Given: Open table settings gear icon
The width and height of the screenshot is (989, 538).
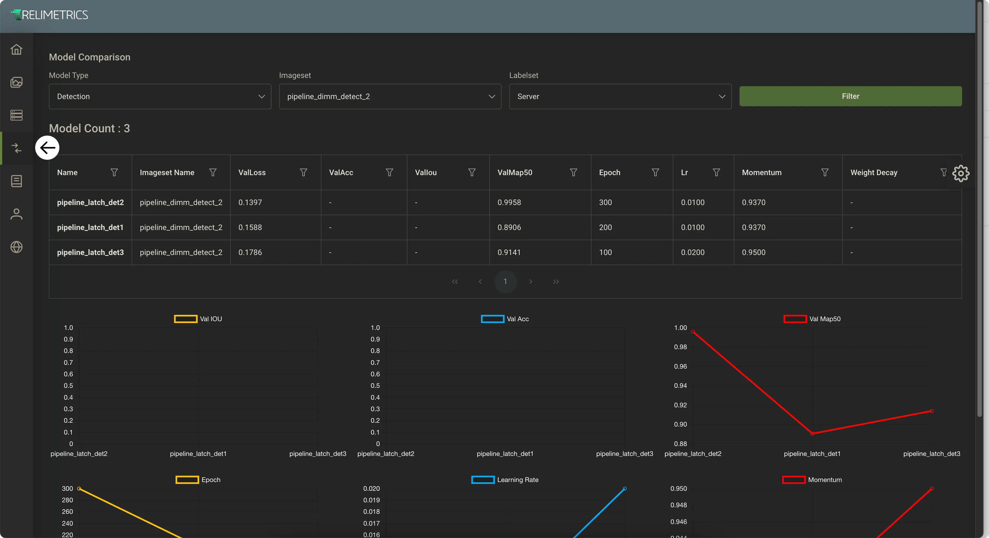Looking at the screenshot, I should pos(961,173).
